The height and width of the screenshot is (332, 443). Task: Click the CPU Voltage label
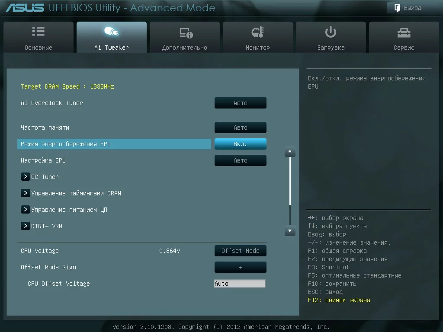[x=40, y=251]
